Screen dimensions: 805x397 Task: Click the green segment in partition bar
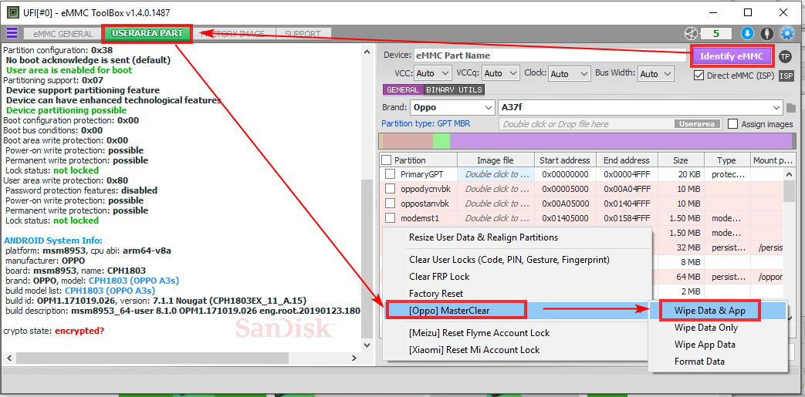pyautogui.click(x=441, y=141)
